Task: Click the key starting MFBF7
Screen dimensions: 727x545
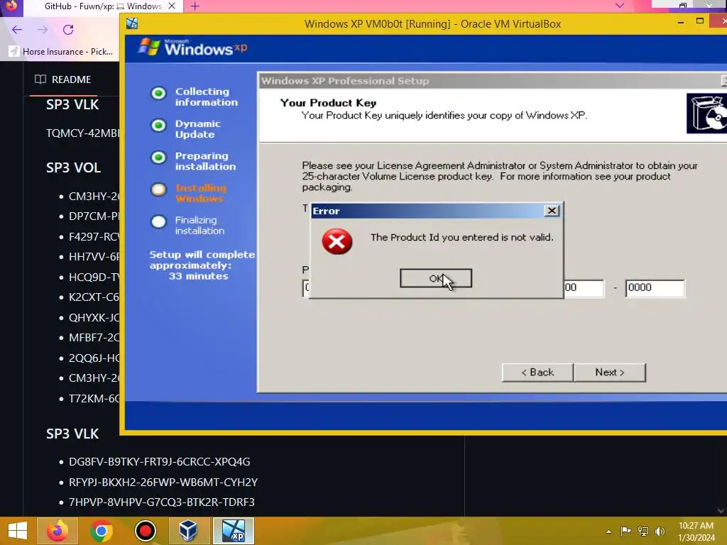Action: (94, 337)
